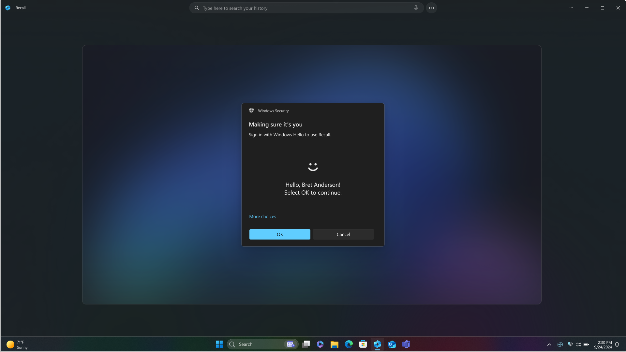Expand system tray hidden icons chevron
626x352 pixels.
pos(549,344)
